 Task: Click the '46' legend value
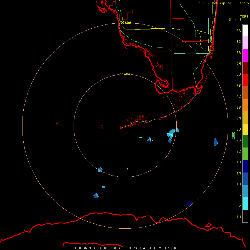(239, 86)
